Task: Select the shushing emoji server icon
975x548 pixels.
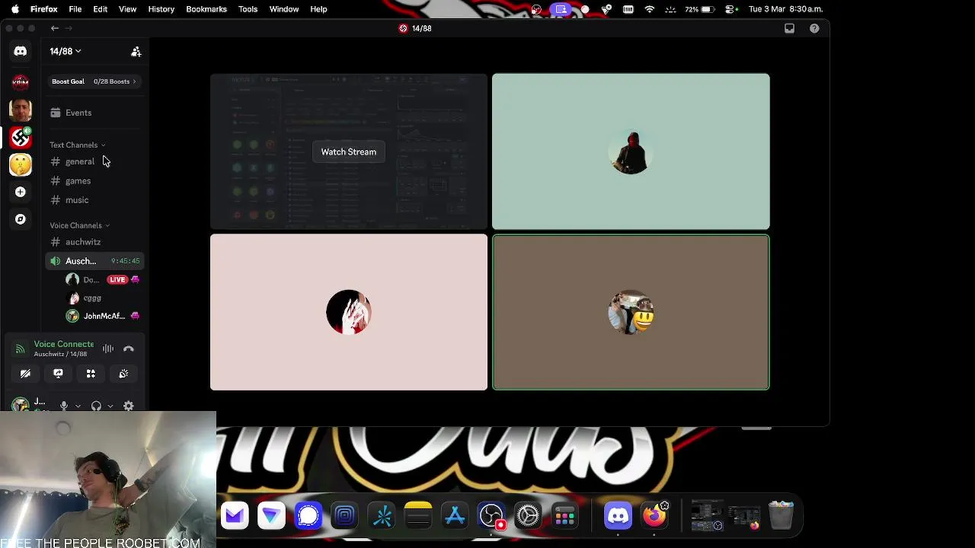Action: coord(21,164)
